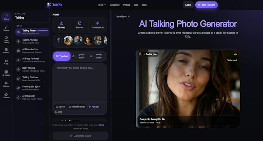Click the AI sparkle avatar circle
263x141 pixels.
[x=58, y=40]
